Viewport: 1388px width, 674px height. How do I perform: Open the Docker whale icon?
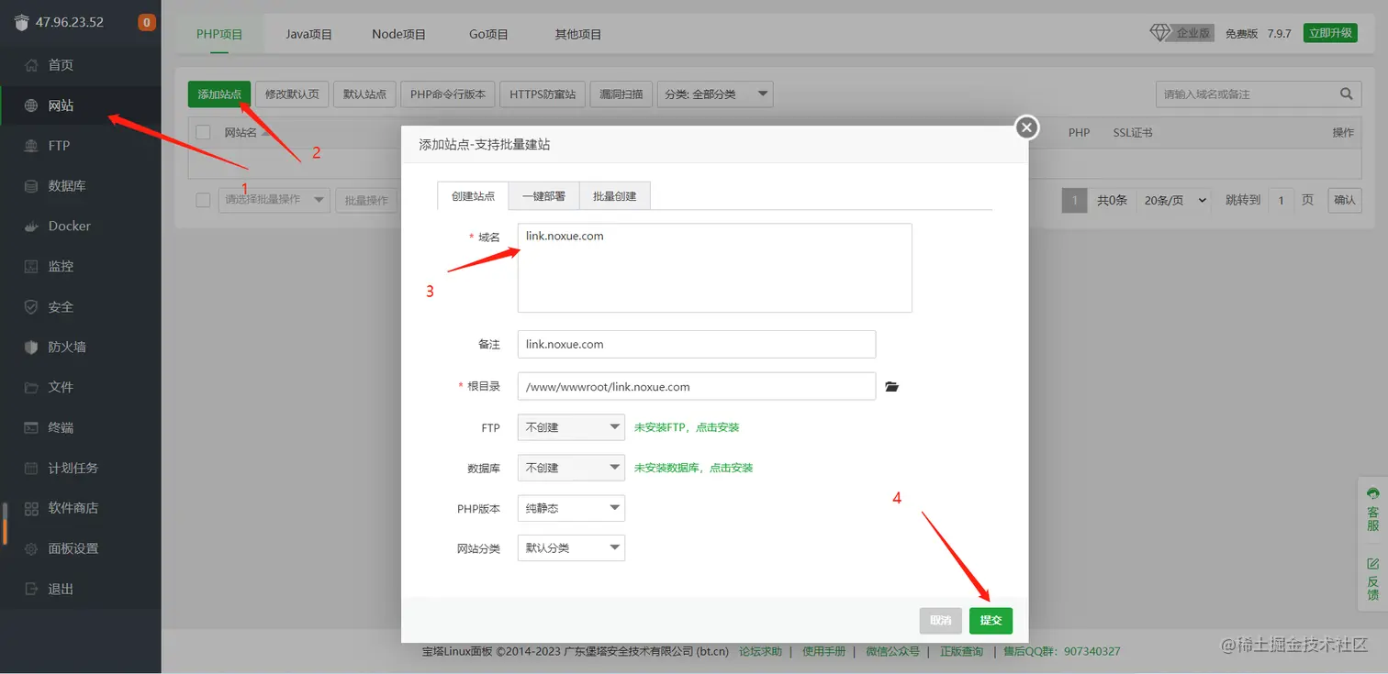coord(31,227)
